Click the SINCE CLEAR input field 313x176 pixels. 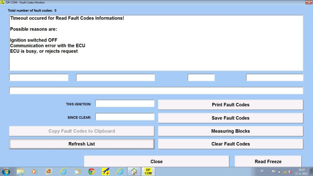coord(125,117)
